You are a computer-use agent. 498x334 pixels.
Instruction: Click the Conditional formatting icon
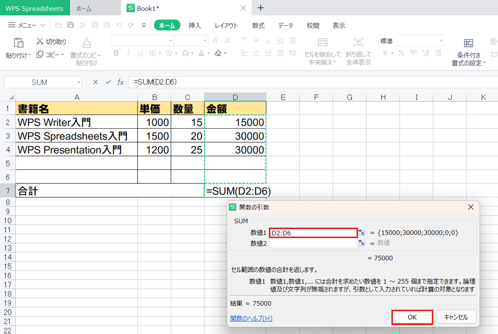(x=469, y=43)
